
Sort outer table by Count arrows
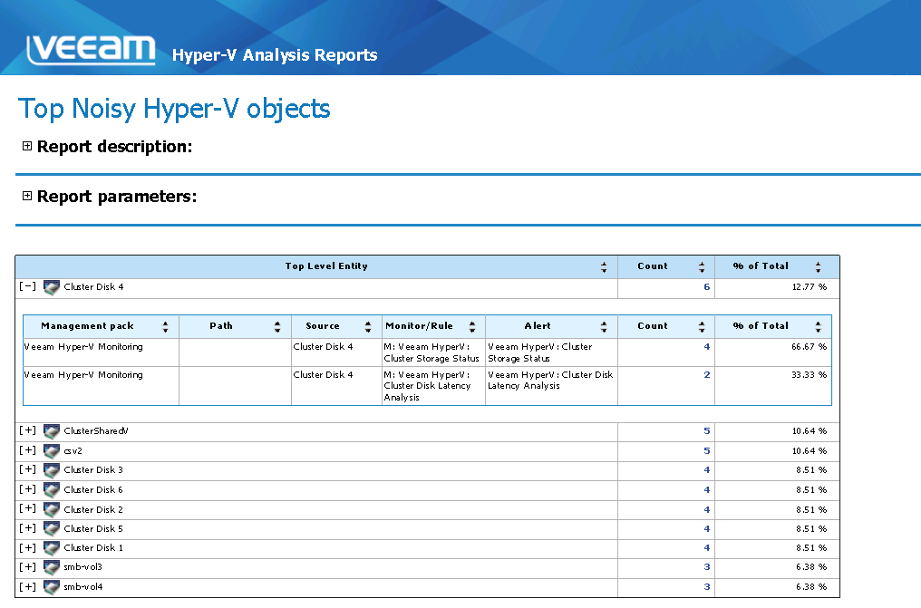coord(702,267)
